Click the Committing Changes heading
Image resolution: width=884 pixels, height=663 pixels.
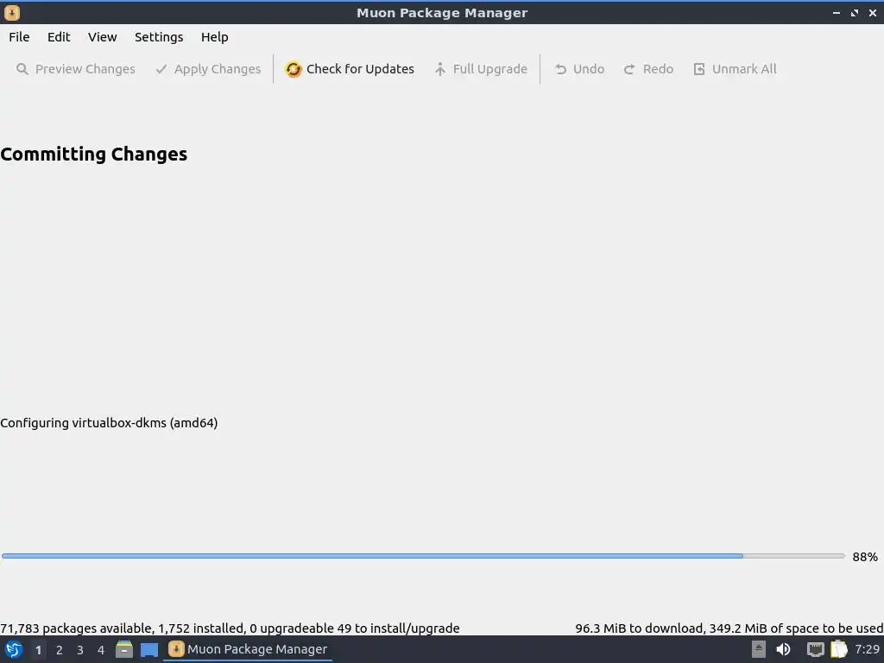93,155
